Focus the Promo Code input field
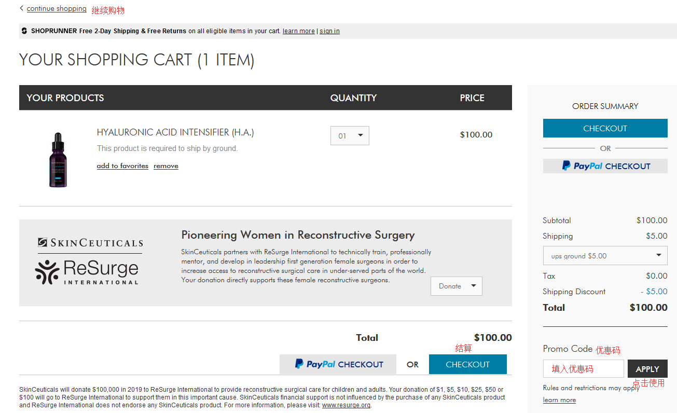Image resolution: width=677 pixels, height=413 pixels. (x=584, y=369)
